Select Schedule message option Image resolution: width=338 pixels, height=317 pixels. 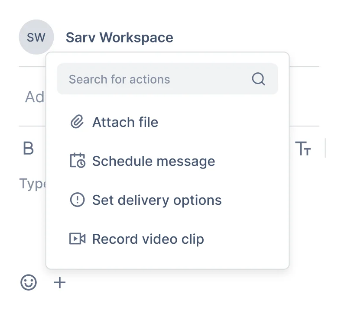154,161
